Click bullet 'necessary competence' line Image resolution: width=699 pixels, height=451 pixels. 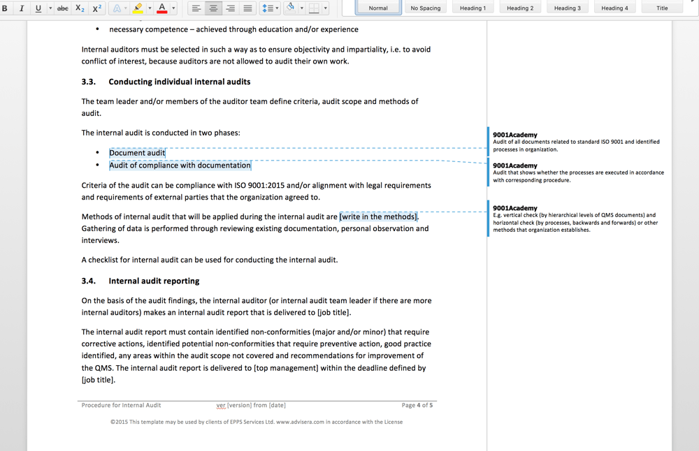pos(233,29)
